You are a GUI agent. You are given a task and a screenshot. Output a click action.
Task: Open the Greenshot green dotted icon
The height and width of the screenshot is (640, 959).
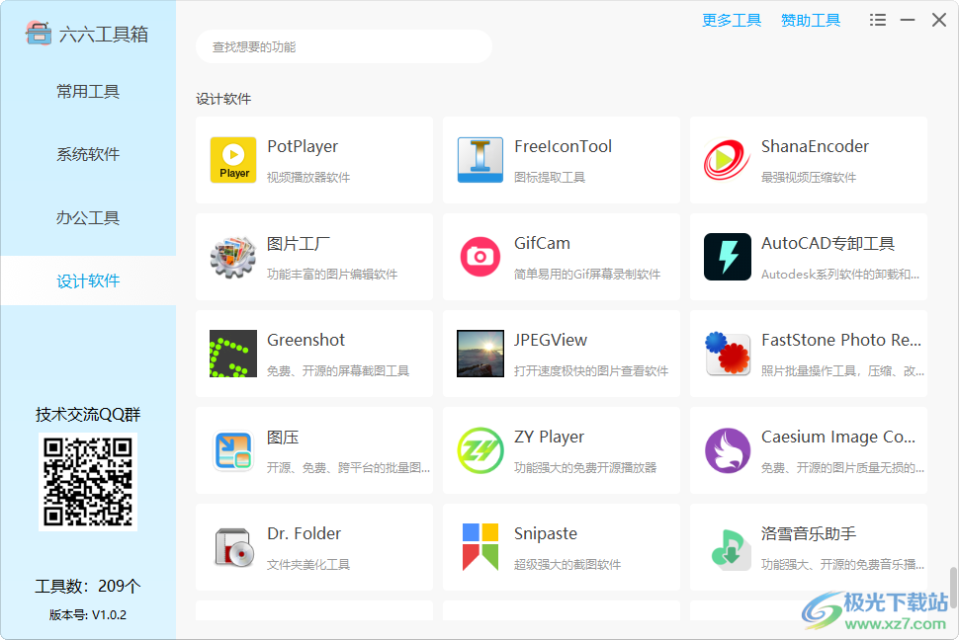point(233,354)
